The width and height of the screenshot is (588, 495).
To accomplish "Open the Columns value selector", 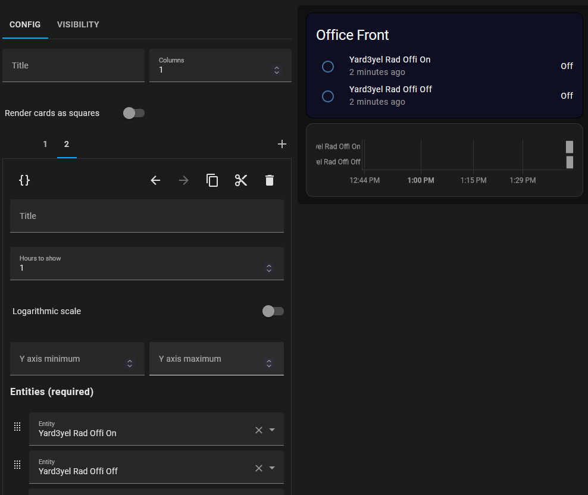I will coord(276,70).
